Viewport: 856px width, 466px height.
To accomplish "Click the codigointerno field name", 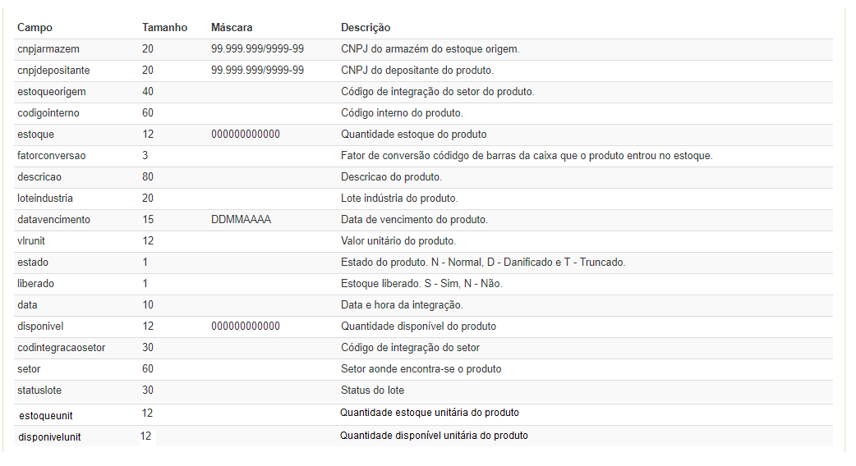I will [x=48, y=113].
